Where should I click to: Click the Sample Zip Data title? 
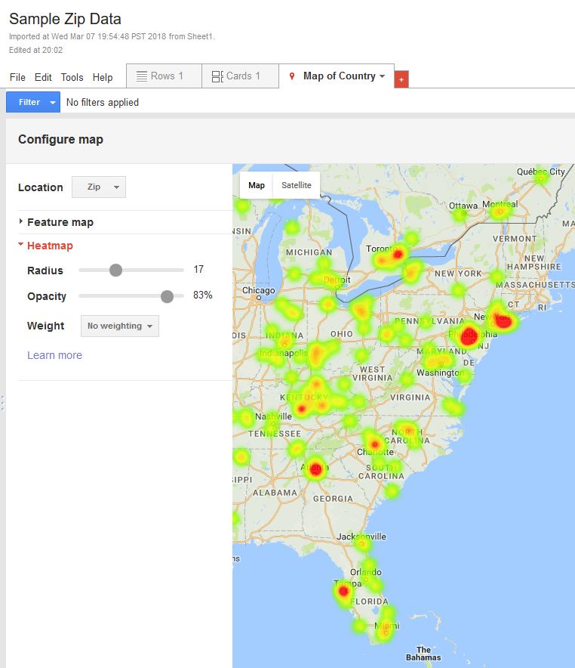65,19
